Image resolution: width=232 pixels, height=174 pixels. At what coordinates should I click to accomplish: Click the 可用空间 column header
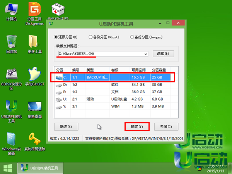click(140, 70)
